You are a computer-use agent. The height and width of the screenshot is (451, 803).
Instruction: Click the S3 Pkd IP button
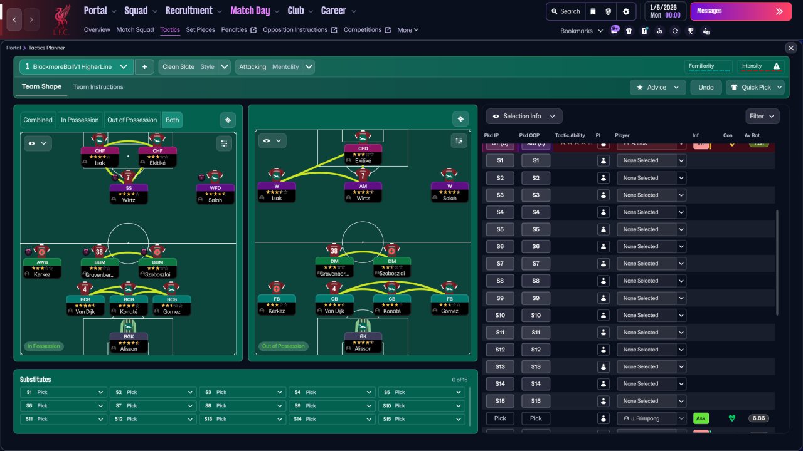tap(500, 195)
